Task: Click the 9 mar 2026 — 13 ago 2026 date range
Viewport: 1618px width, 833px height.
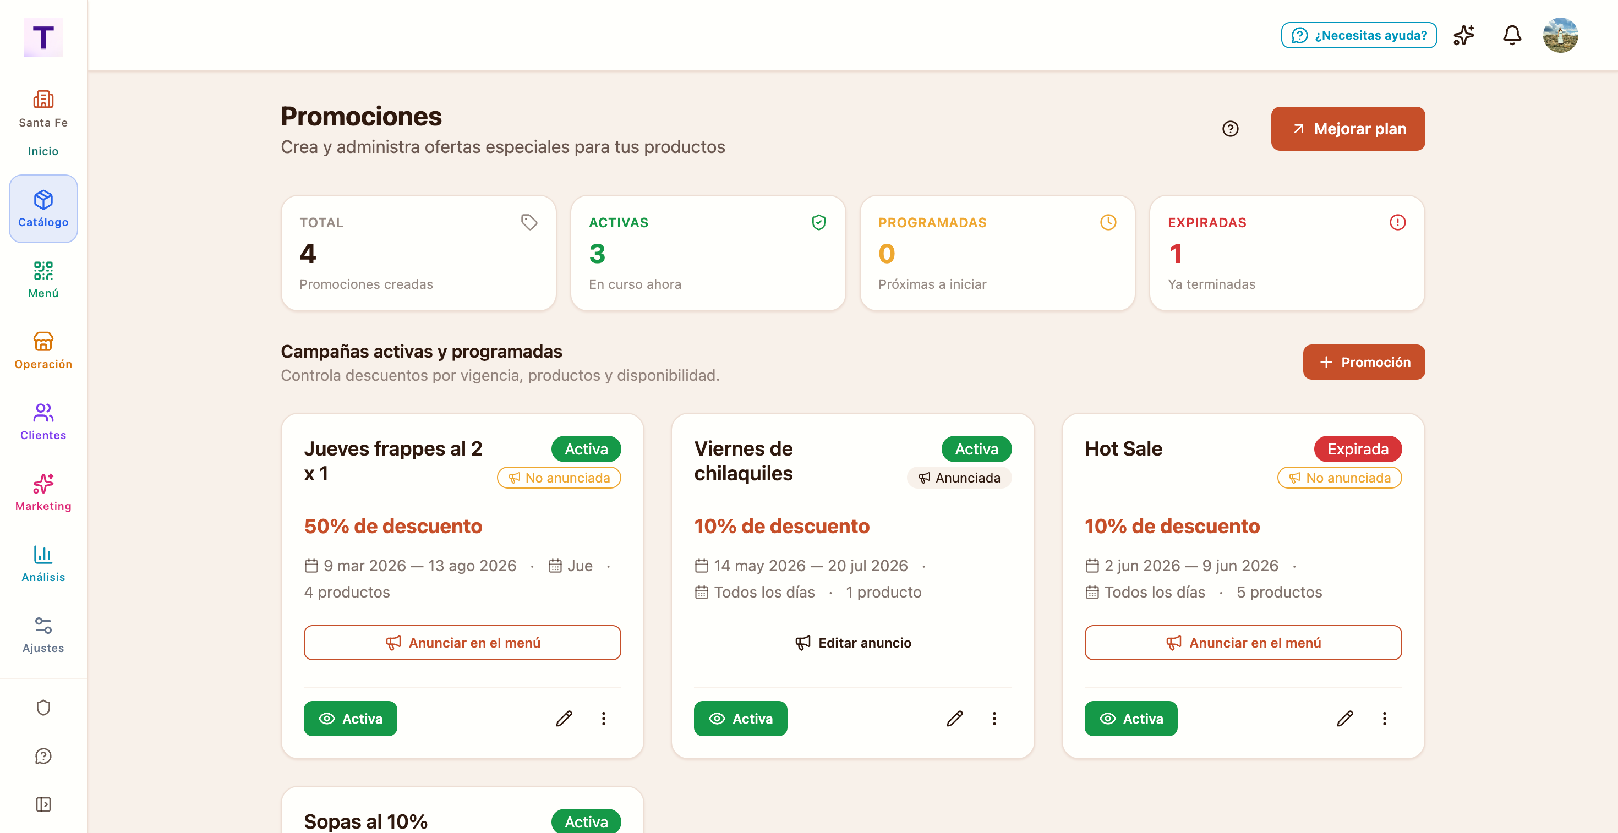Action: [419, 566]
